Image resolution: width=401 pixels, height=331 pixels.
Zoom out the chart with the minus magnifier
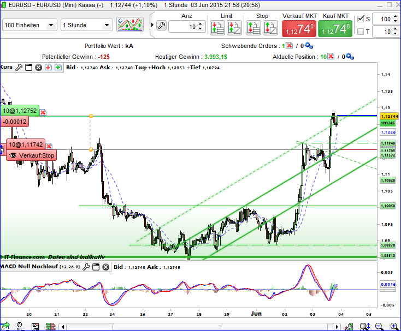tap(379, 327)
